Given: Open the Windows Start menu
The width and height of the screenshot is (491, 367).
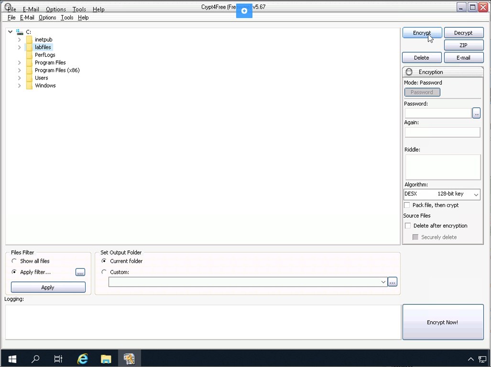Looking at the screenshot, I should 12,359.
